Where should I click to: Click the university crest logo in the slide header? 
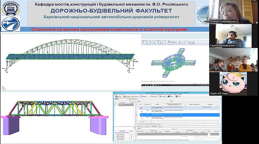(11, 8)
